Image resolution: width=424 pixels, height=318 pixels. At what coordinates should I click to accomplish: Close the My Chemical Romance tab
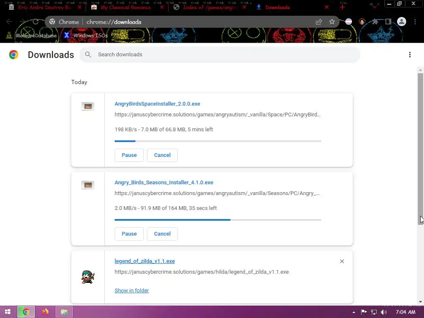pos(162,7)
